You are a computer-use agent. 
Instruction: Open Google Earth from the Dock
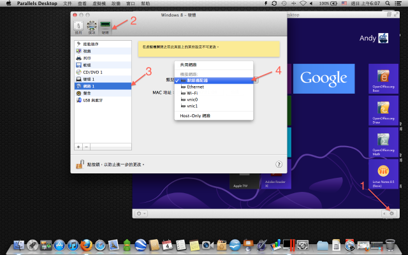[140, 245]
